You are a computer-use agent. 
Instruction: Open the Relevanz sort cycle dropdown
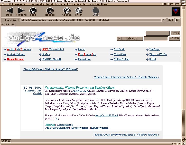[130, 39]
